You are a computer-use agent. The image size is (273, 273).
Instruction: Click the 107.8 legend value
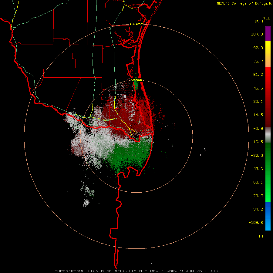point(257,34)
